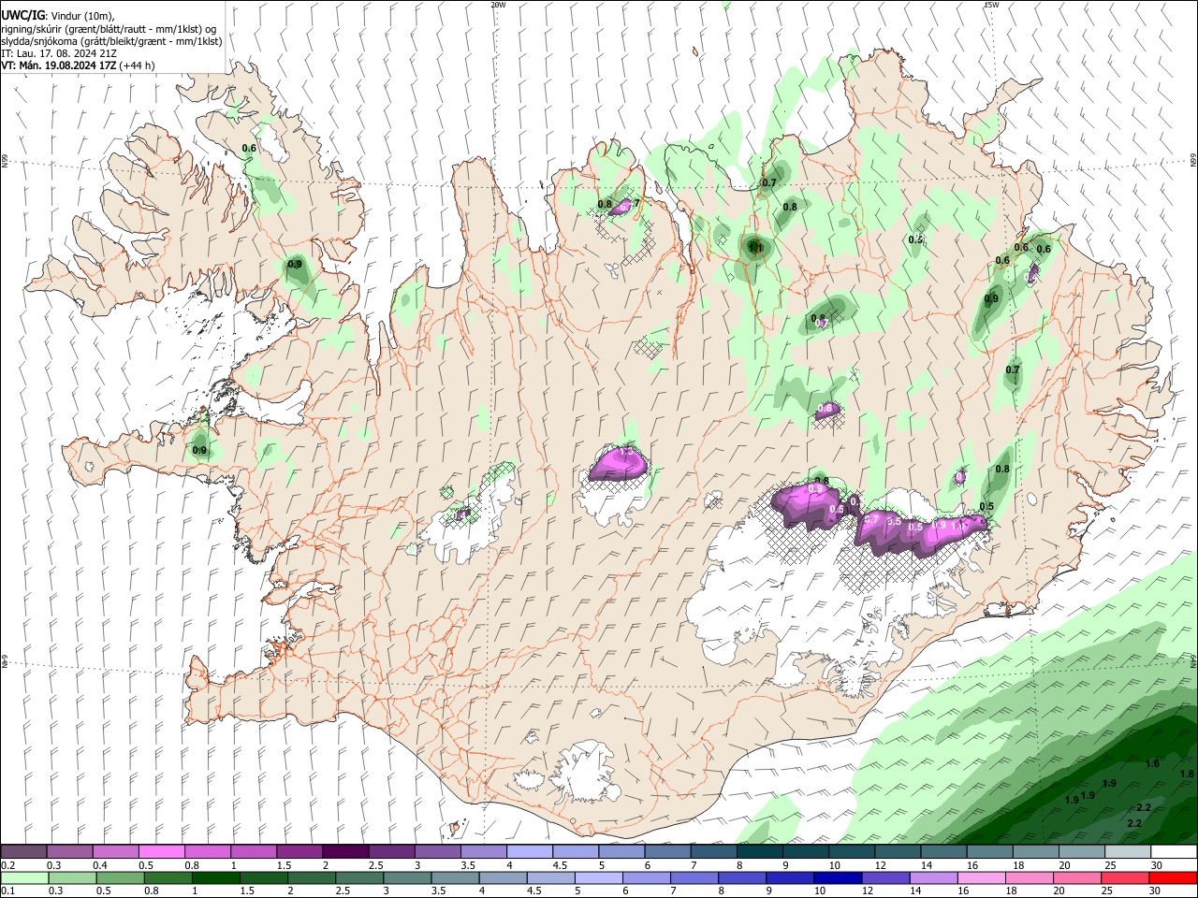Click the palest green 0.1–0.3 rain swatch
The width and height of the screenshot is (1198, 898).
(24, 878)
